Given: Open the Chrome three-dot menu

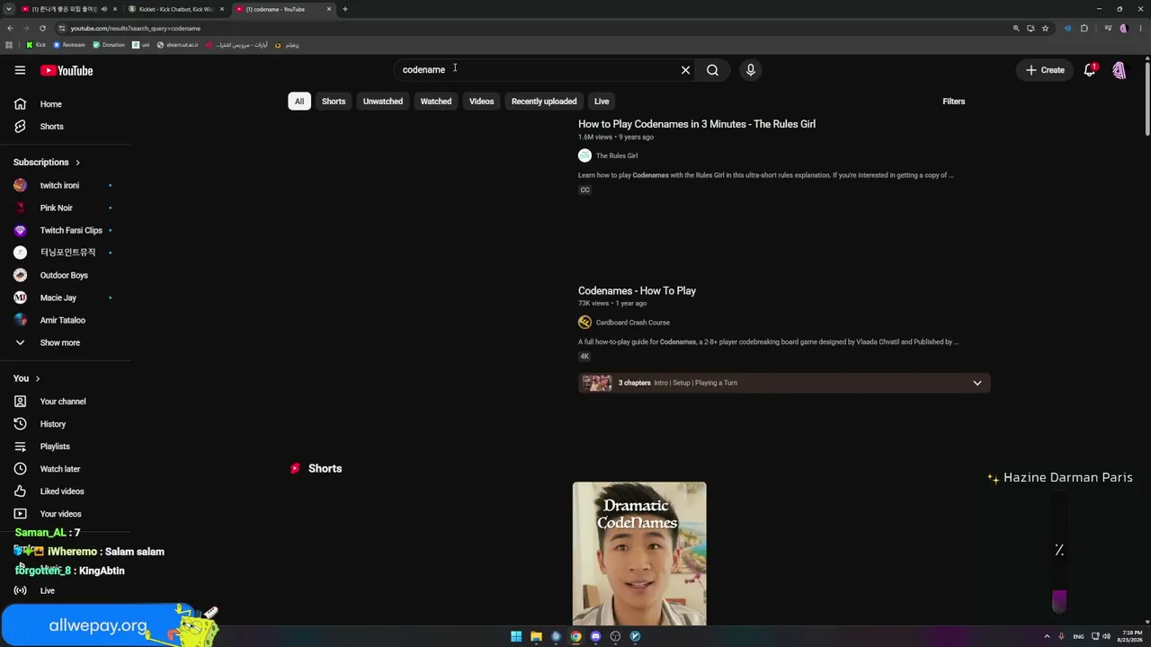Looking at the screenshot, I should pyautogui.click(x=1139, y=28).
